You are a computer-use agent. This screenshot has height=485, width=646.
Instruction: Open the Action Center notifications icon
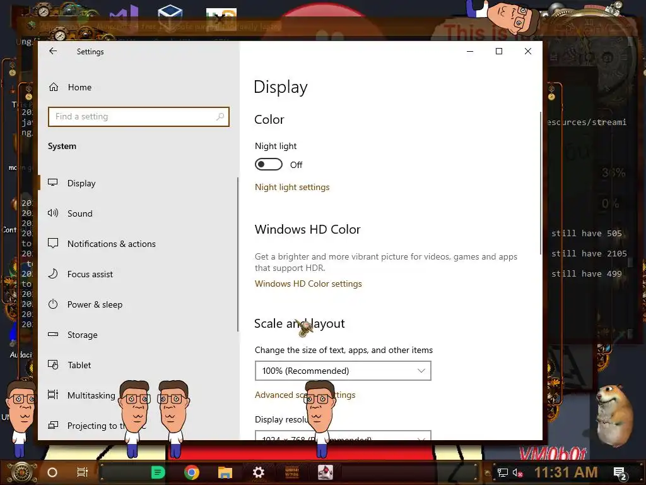click(x=620, y=474)
